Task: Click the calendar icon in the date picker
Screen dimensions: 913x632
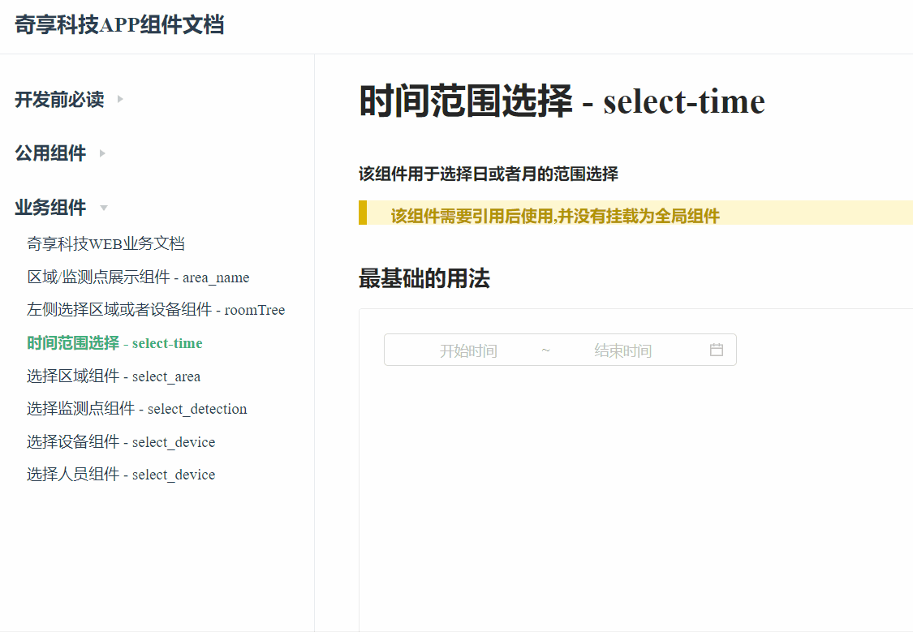Action: tap(715, 350)
